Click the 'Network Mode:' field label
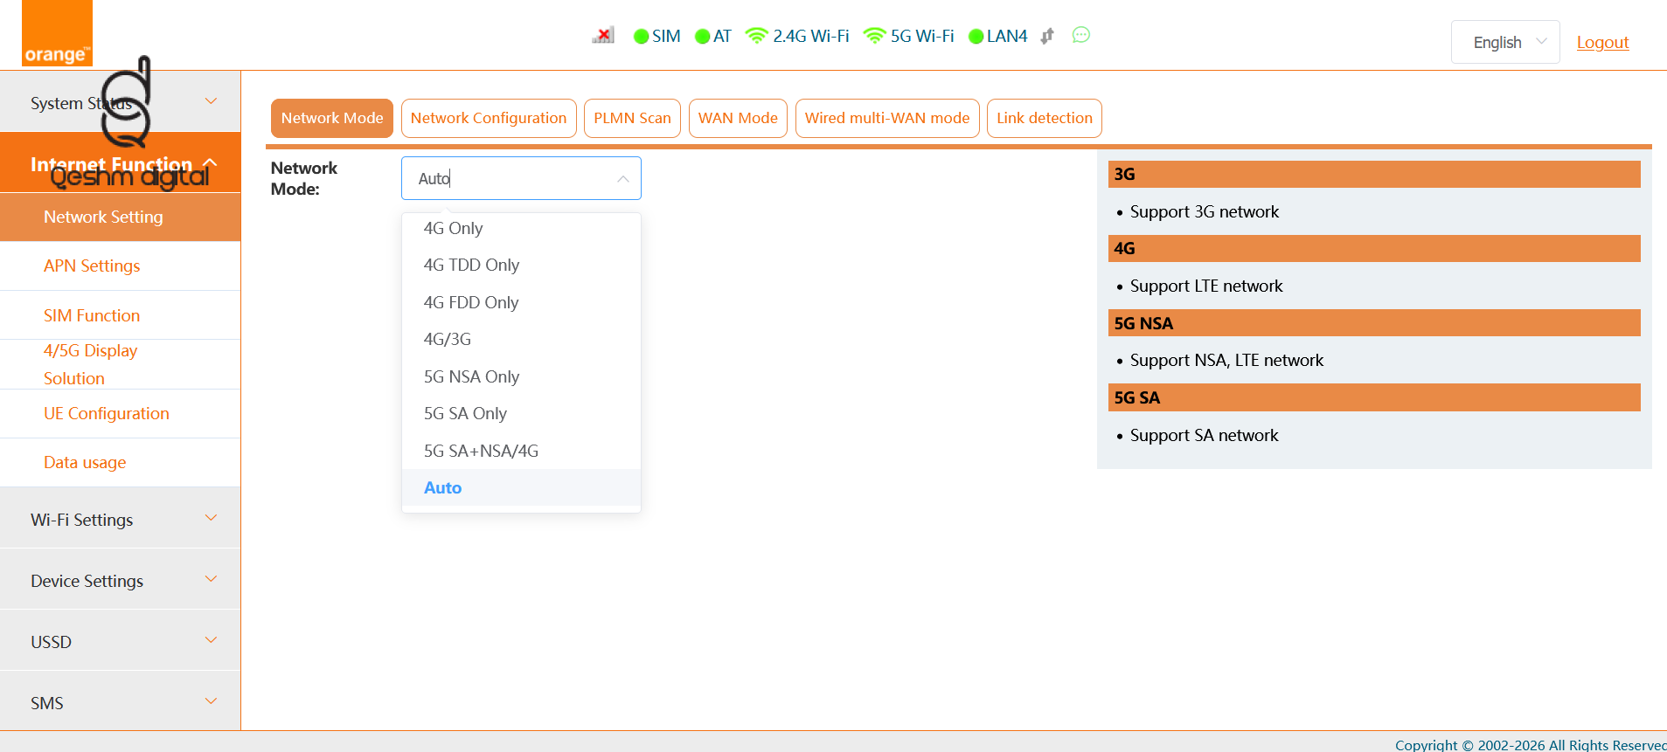1667x752 pixels. pyautogui.click(x=304, y=178)
